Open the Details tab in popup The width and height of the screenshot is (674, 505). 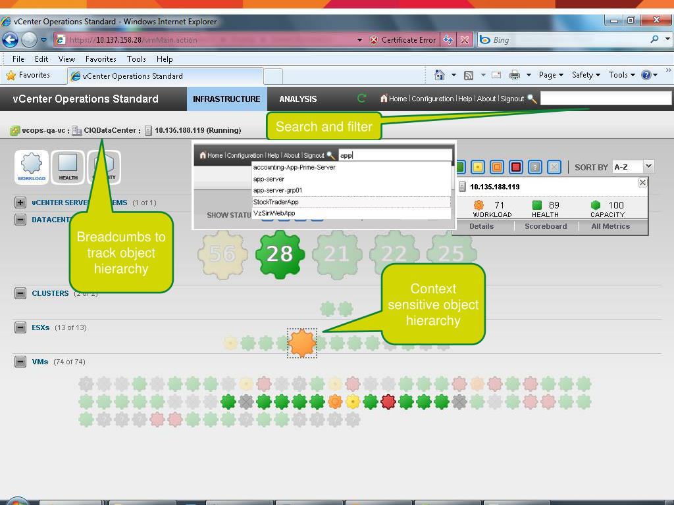click(481, 226)
